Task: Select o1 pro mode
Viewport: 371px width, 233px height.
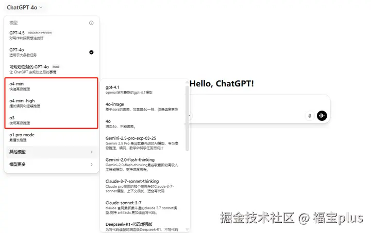Action: (x=52, y=137)
